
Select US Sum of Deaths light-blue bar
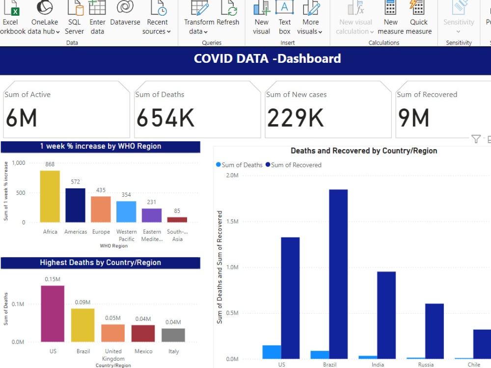tap(272, 352)
